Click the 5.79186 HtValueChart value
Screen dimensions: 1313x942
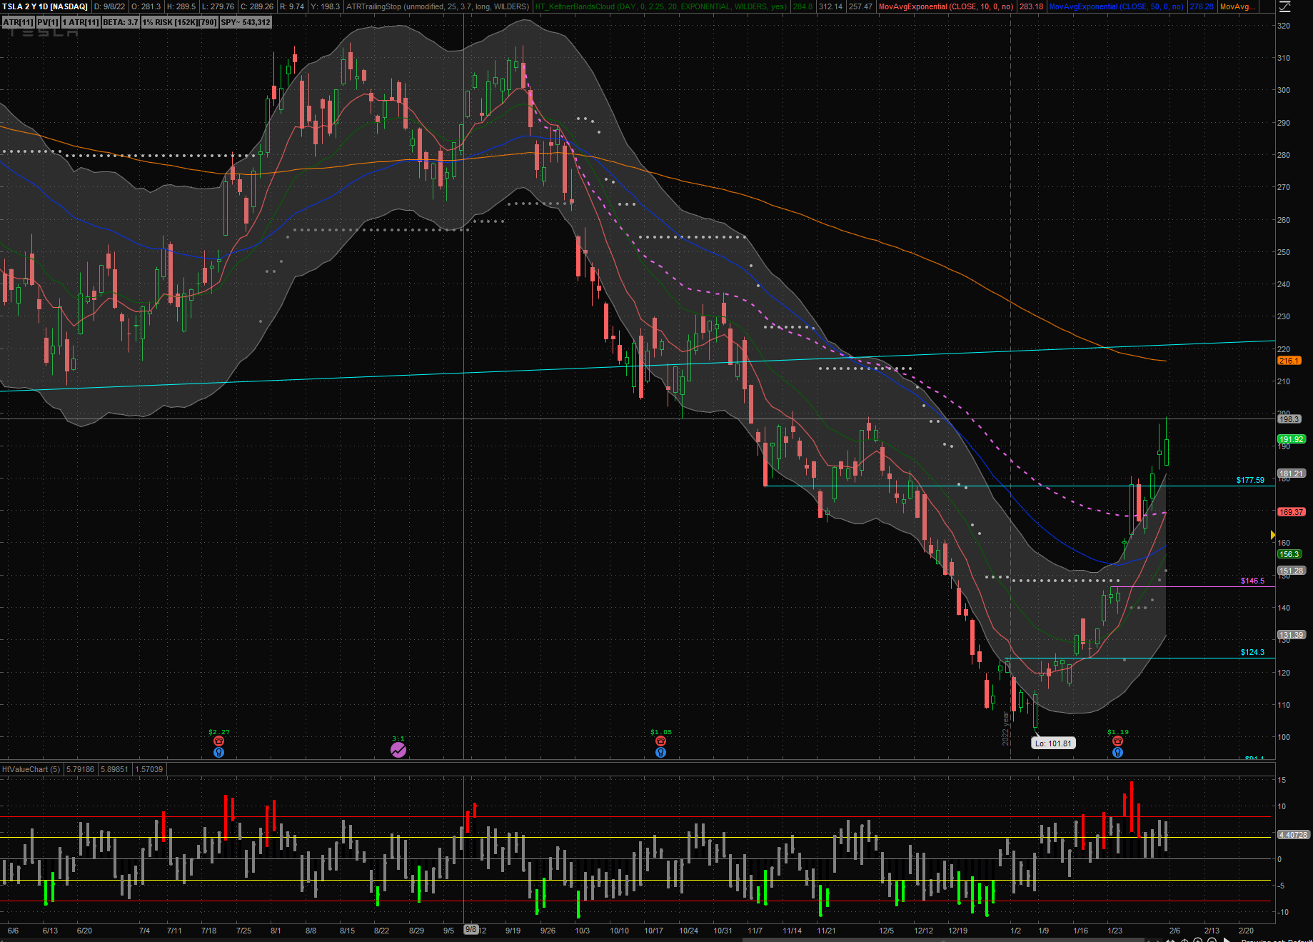(81, 769)
